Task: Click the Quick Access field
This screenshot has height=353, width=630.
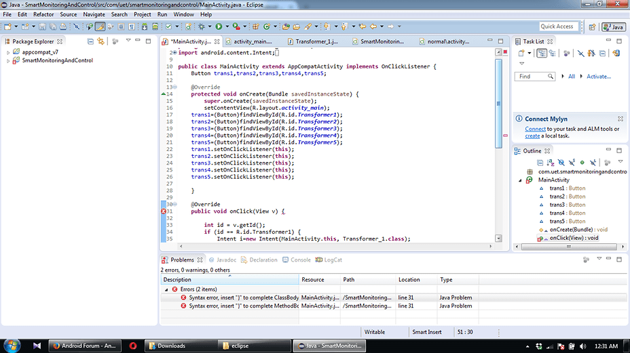Action: (559, 26)
